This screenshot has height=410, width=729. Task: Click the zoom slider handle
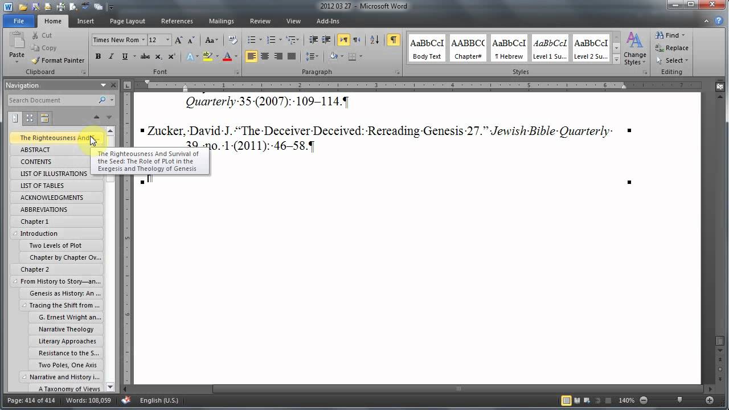pos(679,400)
